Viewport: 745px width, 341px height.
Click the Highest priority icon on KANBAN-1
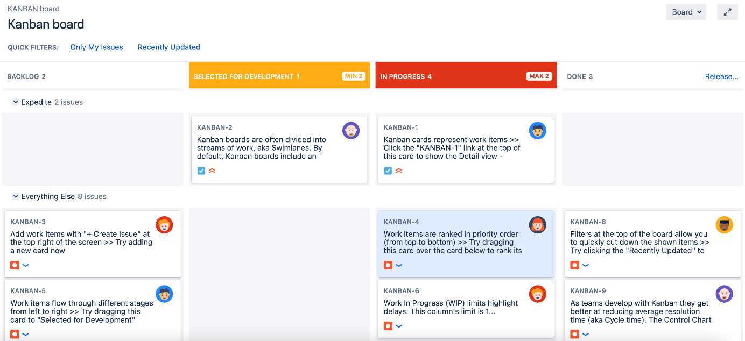point(399,170)
